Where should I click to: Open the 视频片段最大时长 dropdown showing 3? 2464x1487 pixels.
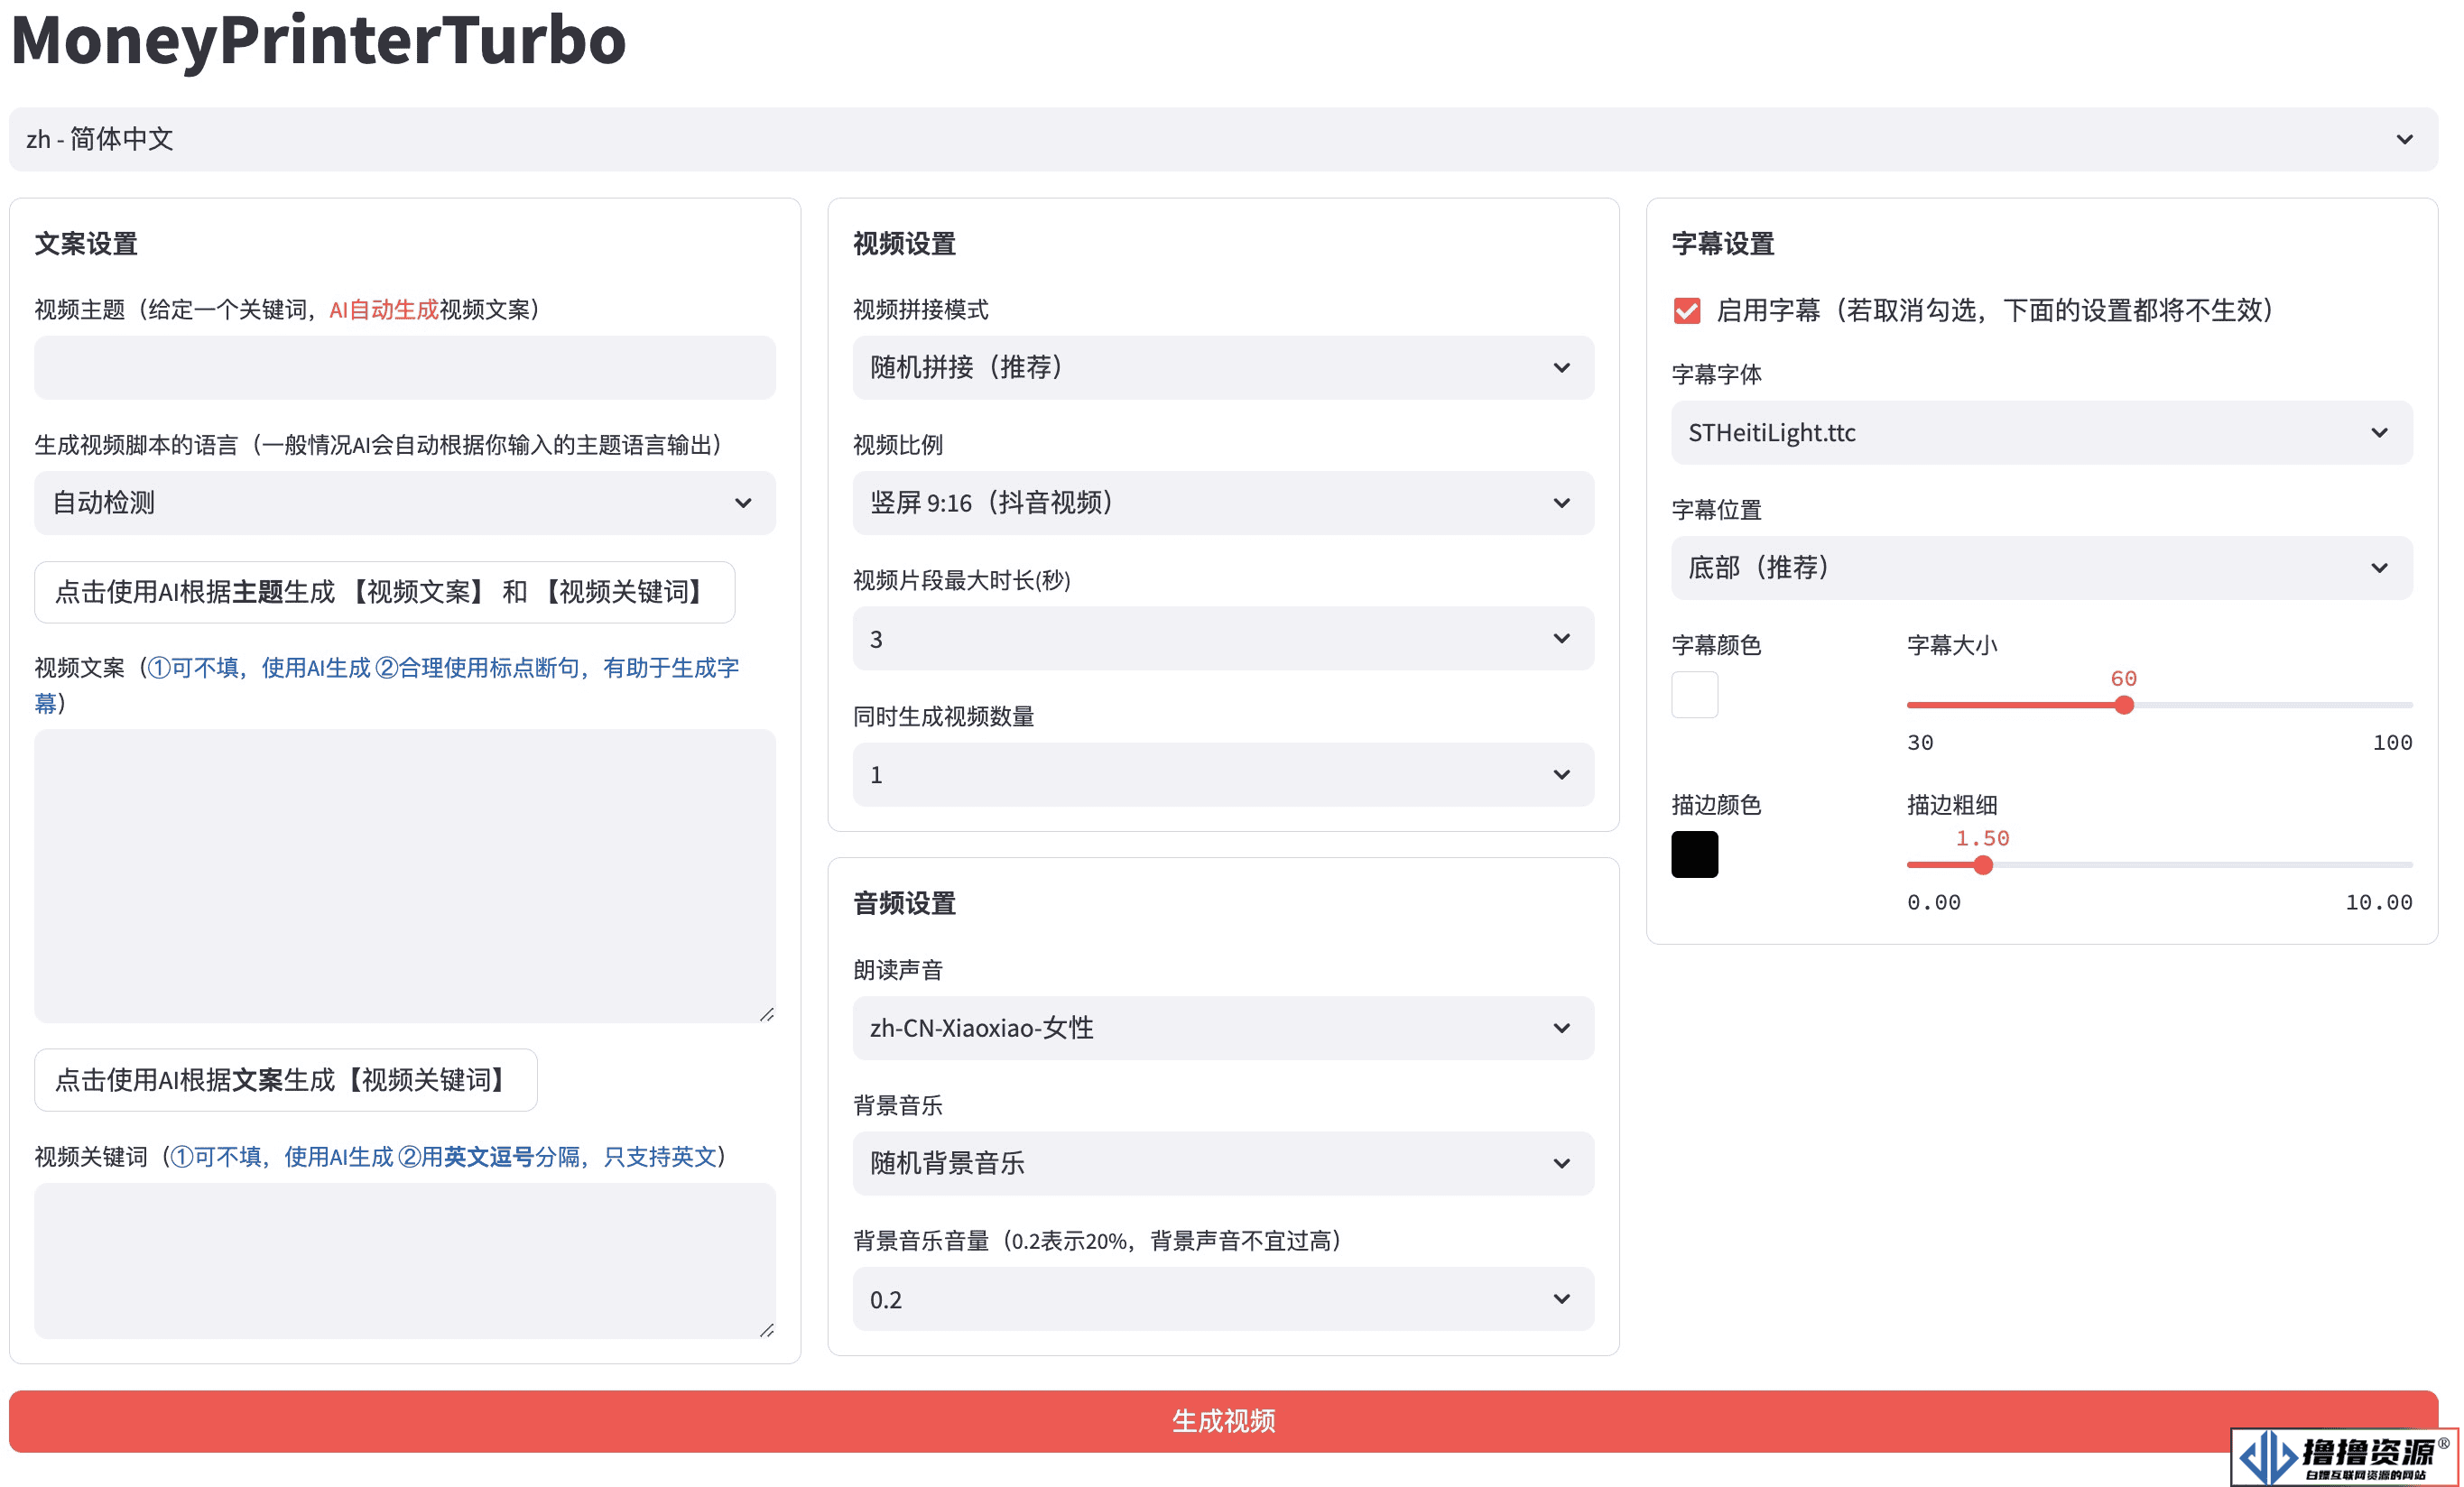tap(1223, 638)
